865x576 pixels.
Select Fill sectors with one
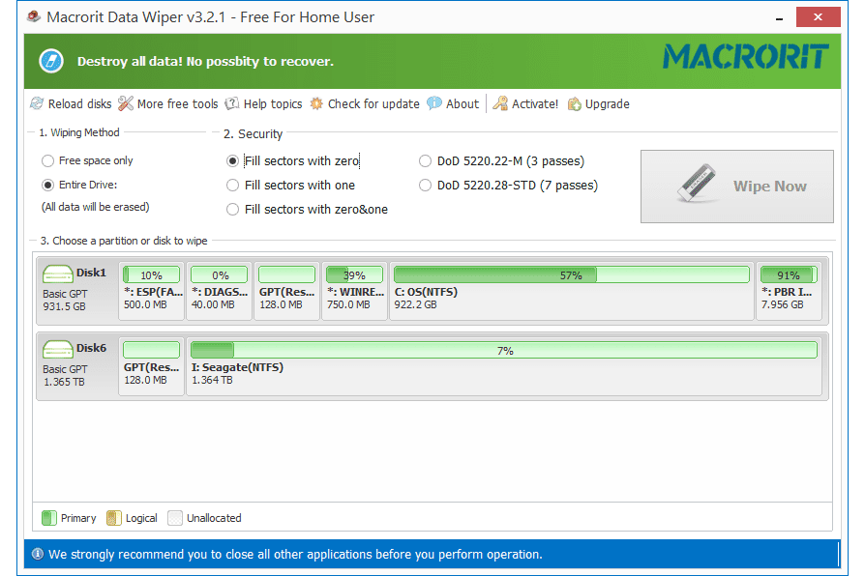232,186
